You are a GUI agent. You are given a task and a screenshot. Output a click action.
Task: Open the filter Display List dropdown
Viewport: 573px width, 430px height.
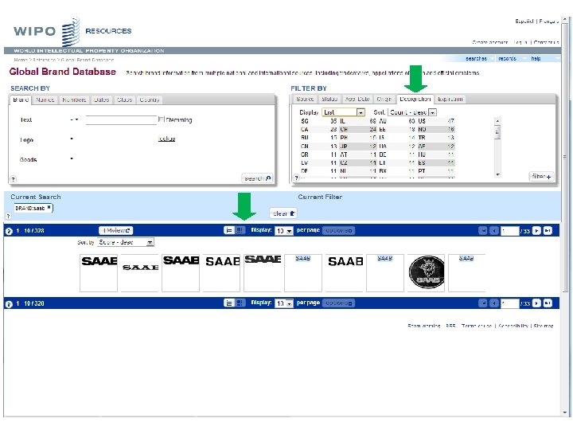click(x=343, y=112)
